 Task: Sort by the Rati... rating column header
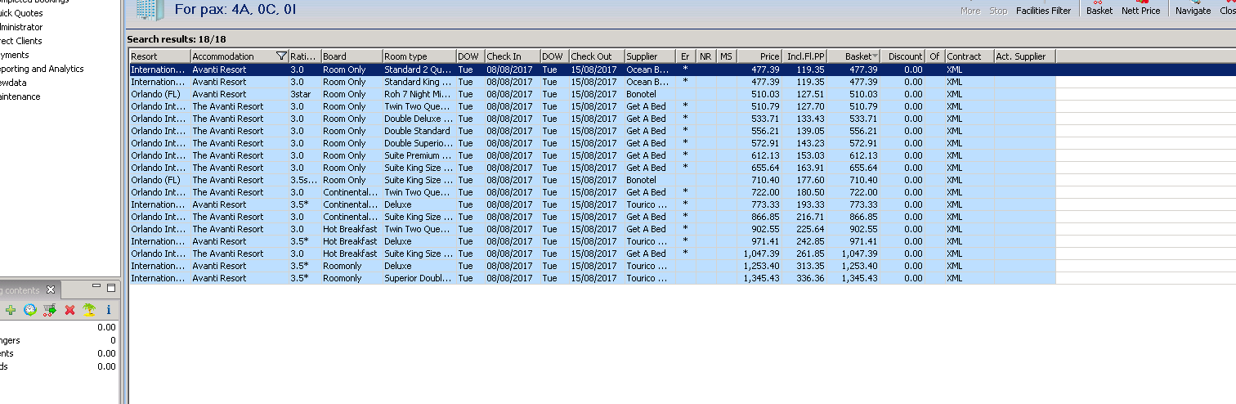pos(304,56)
